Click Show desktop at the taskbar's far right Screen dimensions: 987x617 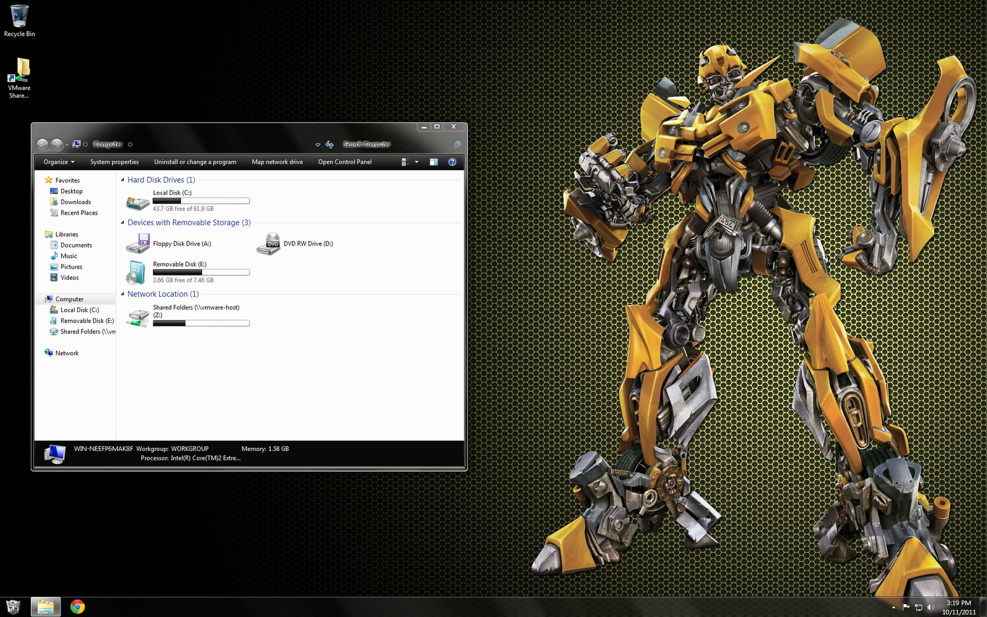(x=984, y=606)
